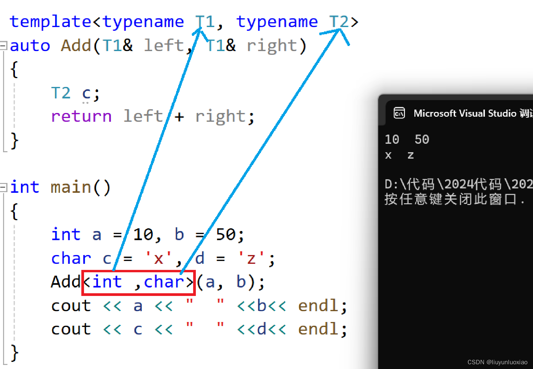Click the 'T2 c;' declaration line
Screen dimensions: 533x369
pos(75,93)
